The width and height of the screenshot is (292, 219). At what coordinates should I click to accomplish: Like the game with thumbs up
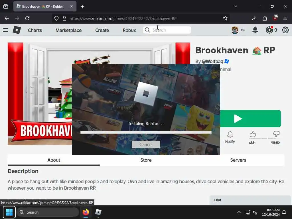[x=253, y=134]
